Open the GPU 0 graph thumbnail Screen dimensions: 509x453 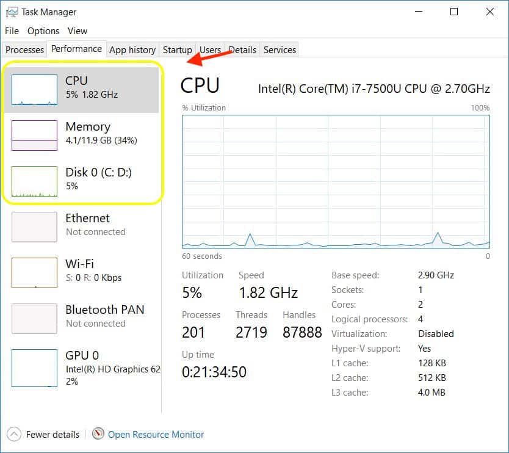click(35, 368)
